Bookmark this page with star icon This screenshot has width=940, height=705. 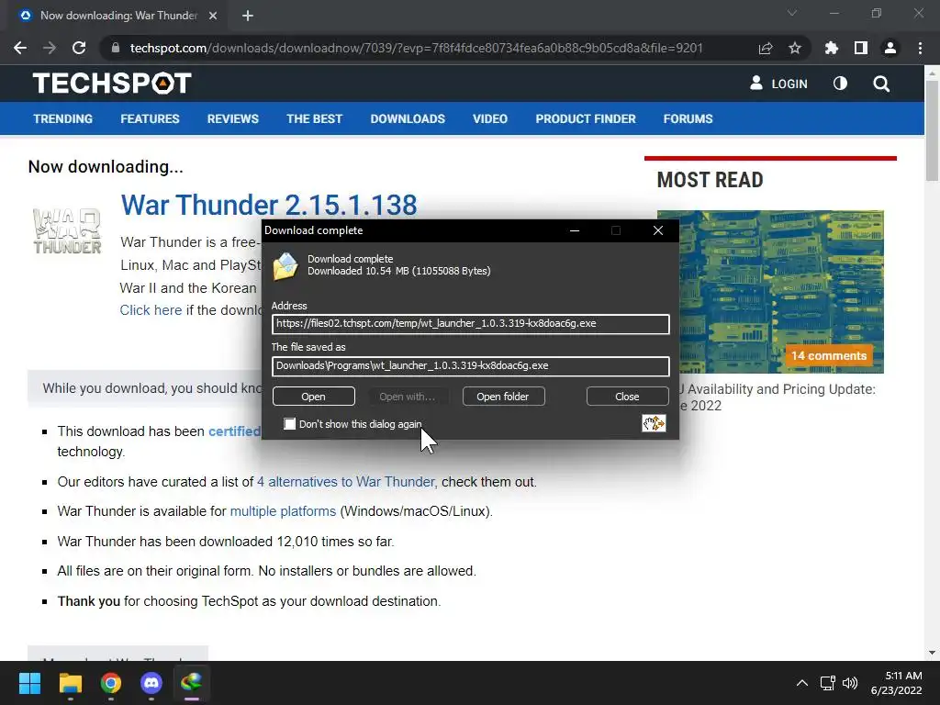click(795, 48)
